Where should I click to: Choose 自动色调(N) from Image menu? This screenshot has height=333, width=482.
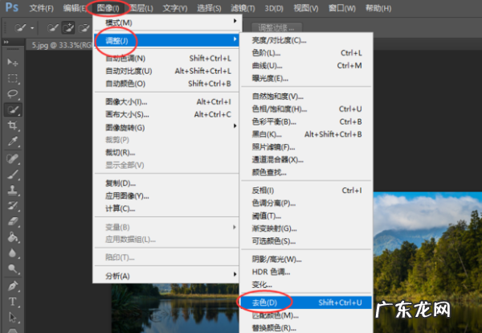166,58
